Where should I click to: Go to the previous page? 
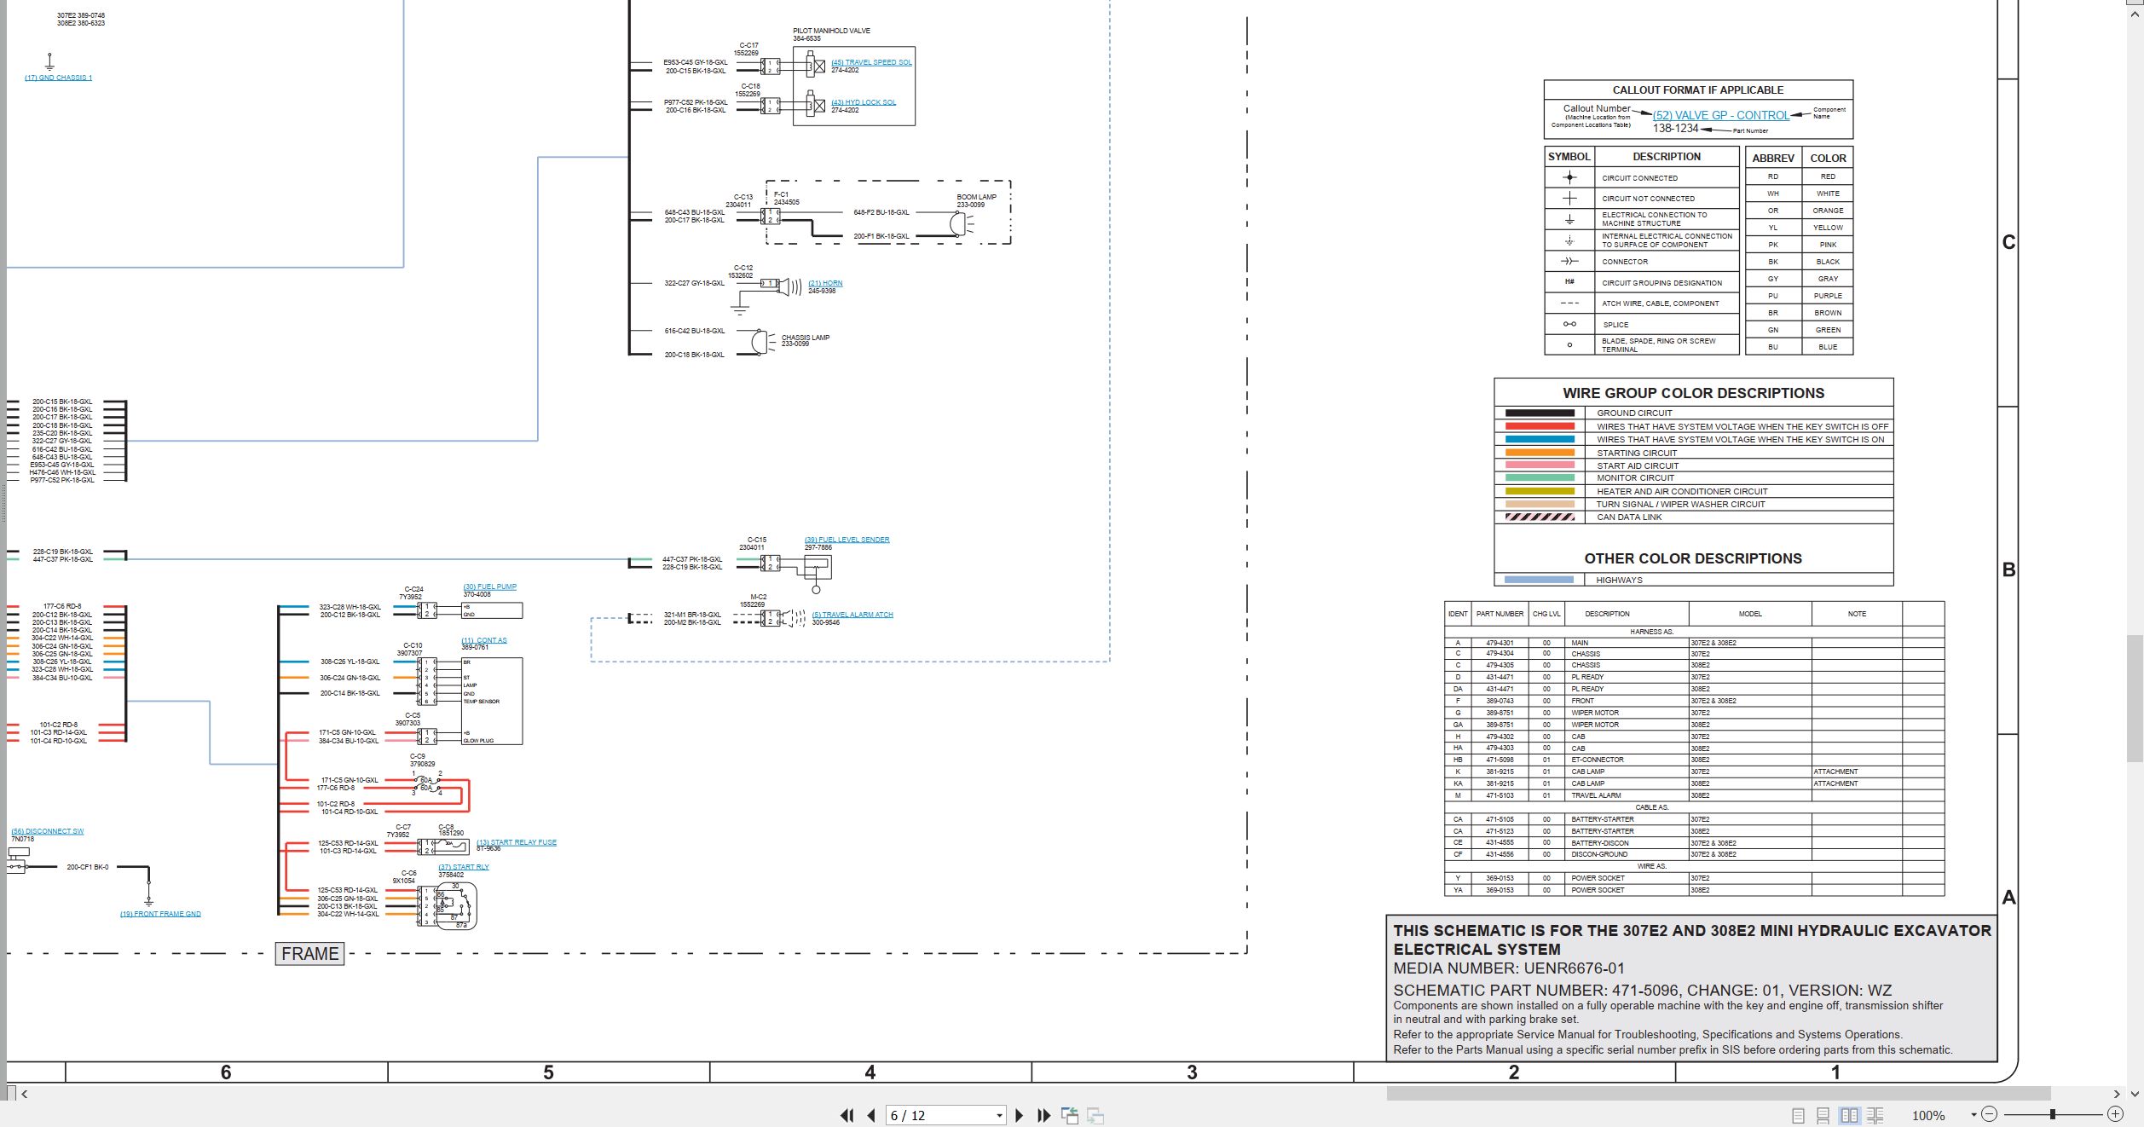tap(871, 1115)
